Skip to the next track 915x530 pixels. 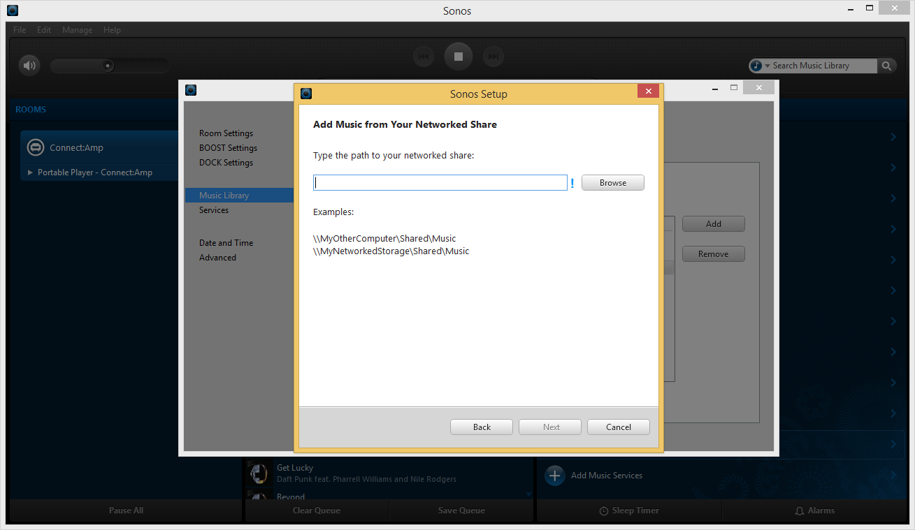coord(493,57)
